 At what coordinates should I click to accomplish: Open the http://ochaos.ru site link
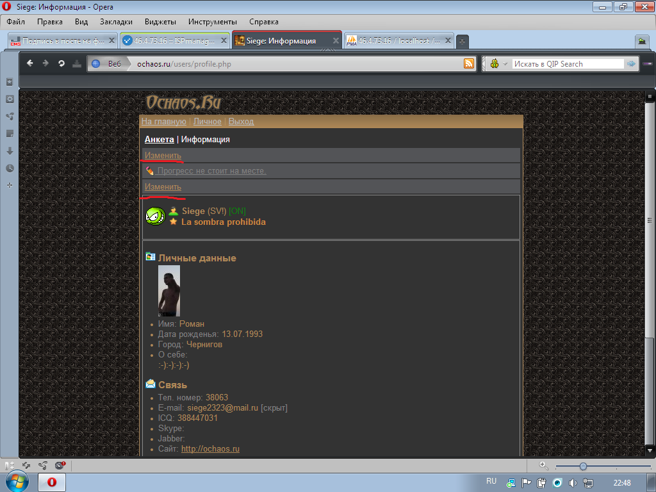(x=210, y=449)
